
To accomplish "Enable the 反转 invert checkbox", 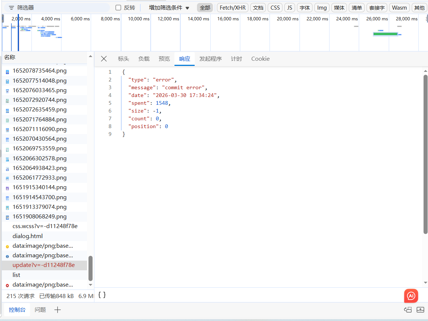I will pos(118,8).
